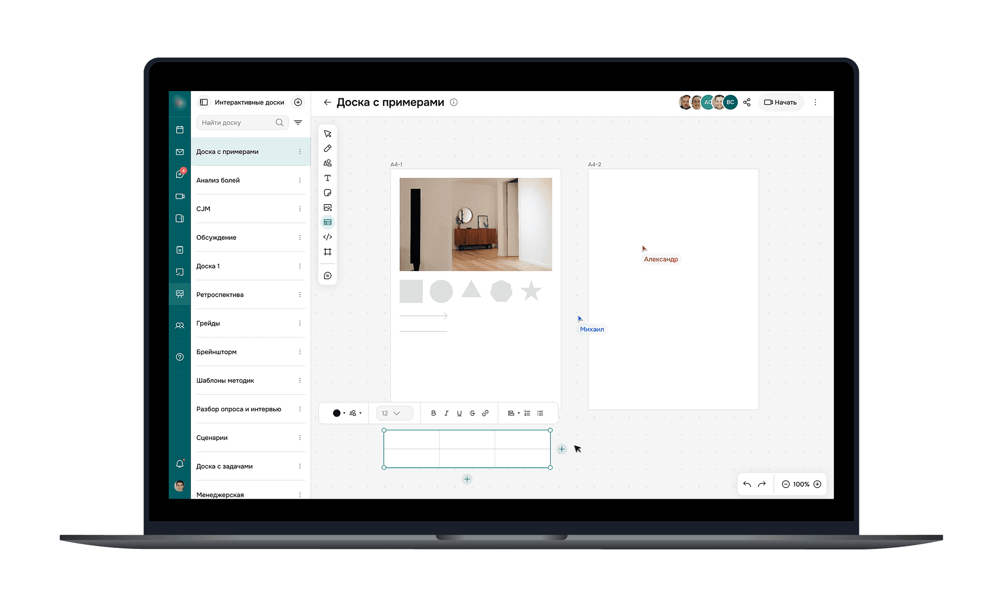Select the Доска с примерами board
Image resolution: width=1003 pixels, height=607 pixels.
pos(250,152)
